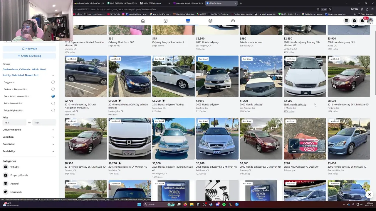Open Facebook Home icon in top navigation
376x211 pixels.
[x=143, y=21]
